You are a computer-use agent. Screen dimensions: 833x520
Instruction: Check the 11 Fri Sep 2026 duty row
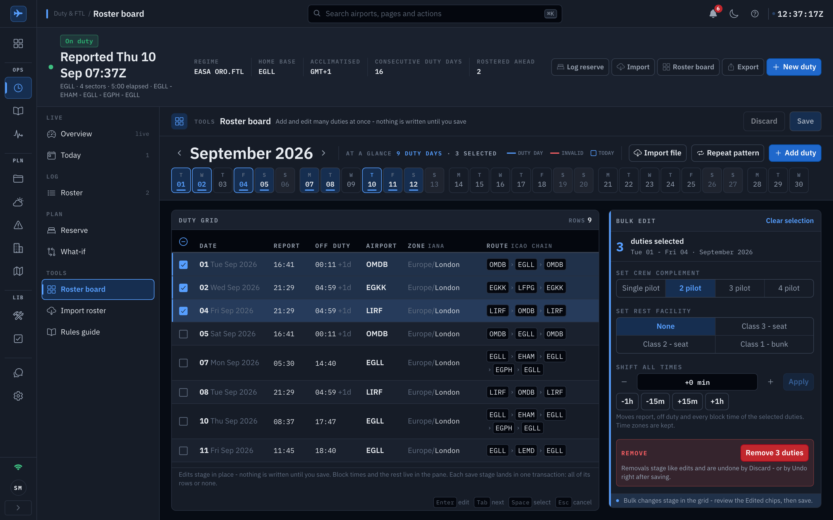(x=183, y=451)
